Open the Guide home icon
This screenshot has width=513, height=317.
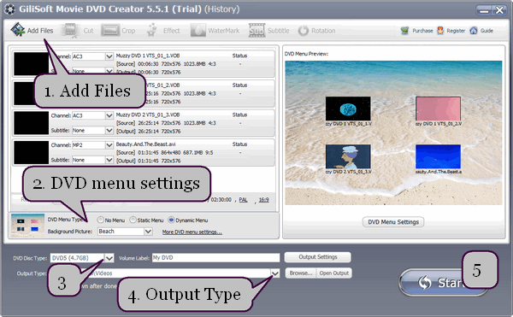(x=474, y=31)
